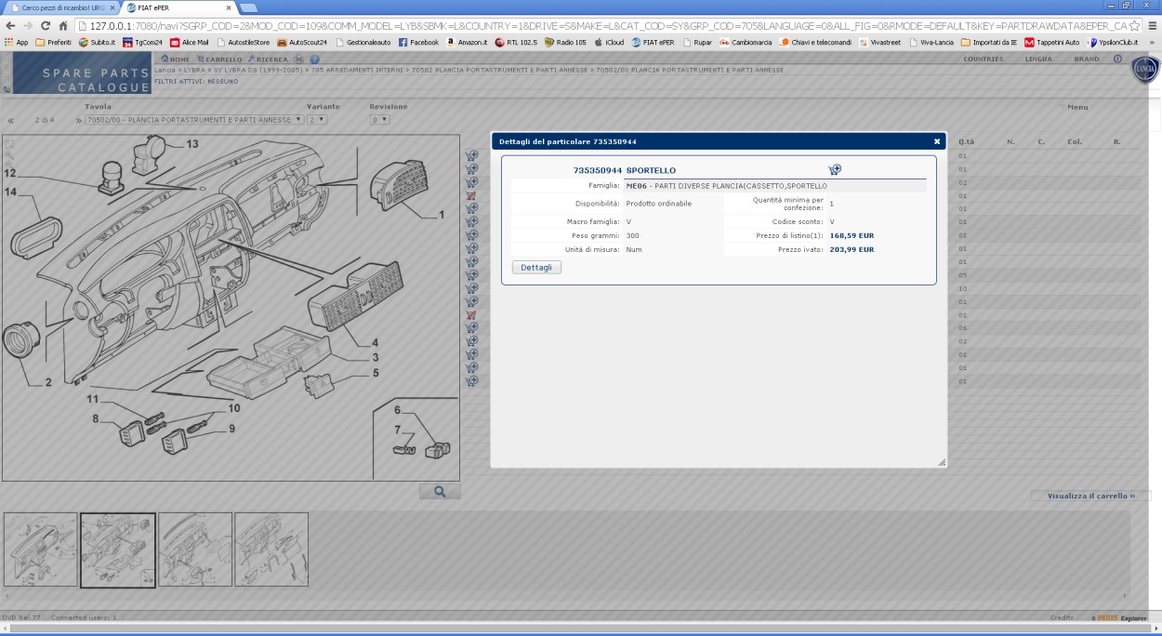Open the Importati da IE bookmarks folder
The width and height of the screenshot is (1162, 636).
tap(989, 42)
